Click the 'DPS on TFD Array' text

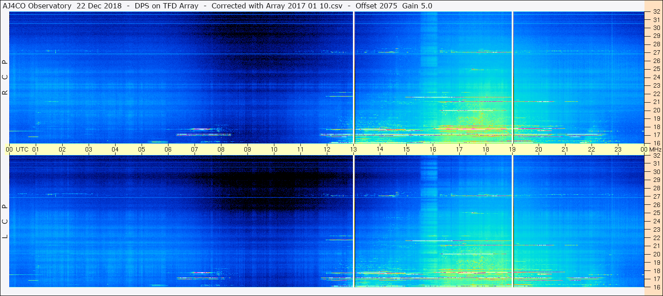(166, 6)
